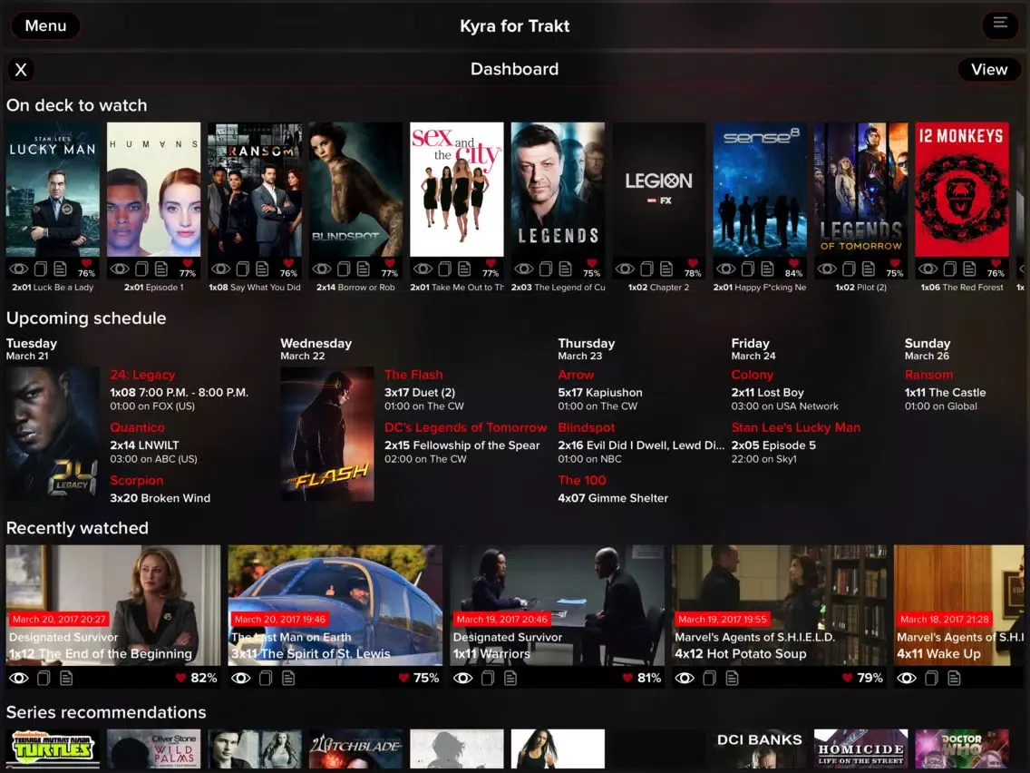Toggle watched eye under Legends poster
This screenshot has height=773, width=1030.
[523, 269]
